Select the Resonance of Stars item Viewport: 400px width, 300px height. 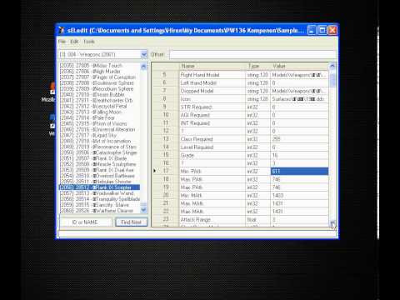pos(99,147)
